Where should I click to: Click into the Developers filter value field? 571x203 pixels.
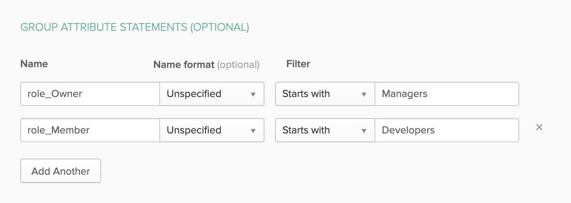coord(446,131)
